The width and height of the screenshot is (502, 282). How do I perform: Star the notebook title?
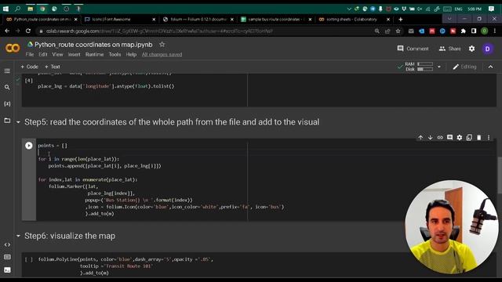pyautogui.click(x=162, y=45)
